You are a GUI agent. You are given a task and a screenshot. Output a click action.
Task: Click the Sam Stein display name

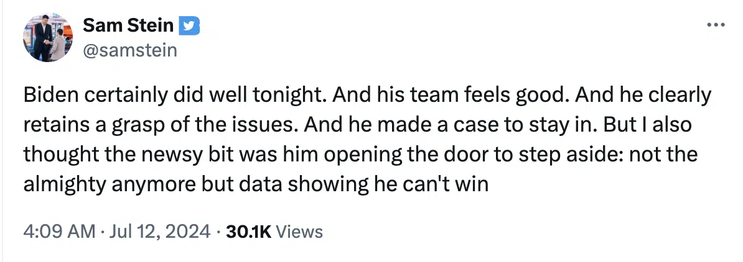pyautogui.click(x=128, y=25)
